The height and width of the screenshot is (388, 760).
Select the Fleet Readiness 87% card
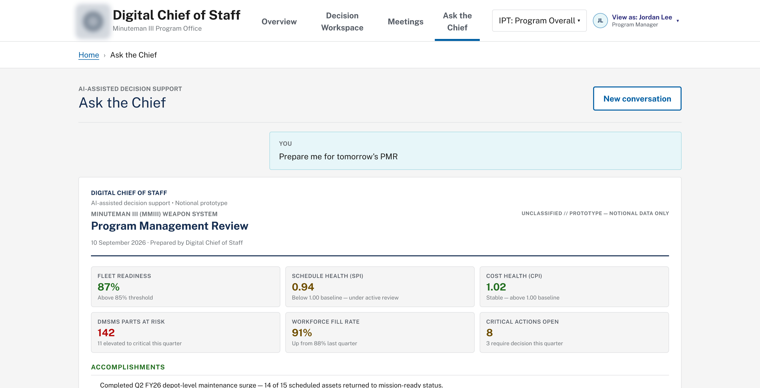point(185,287)
